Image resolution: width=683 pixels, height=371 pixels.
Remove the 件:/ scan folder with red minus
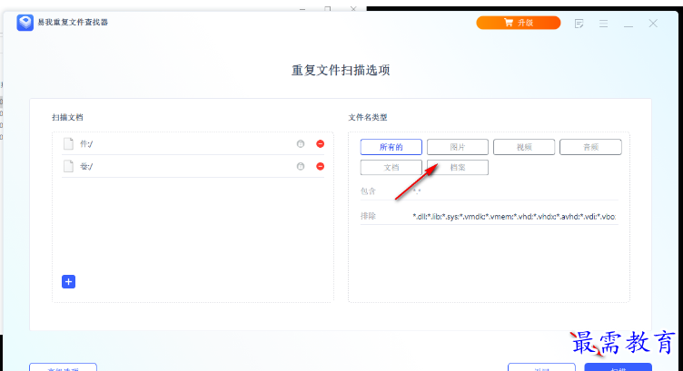click(320, 143)
